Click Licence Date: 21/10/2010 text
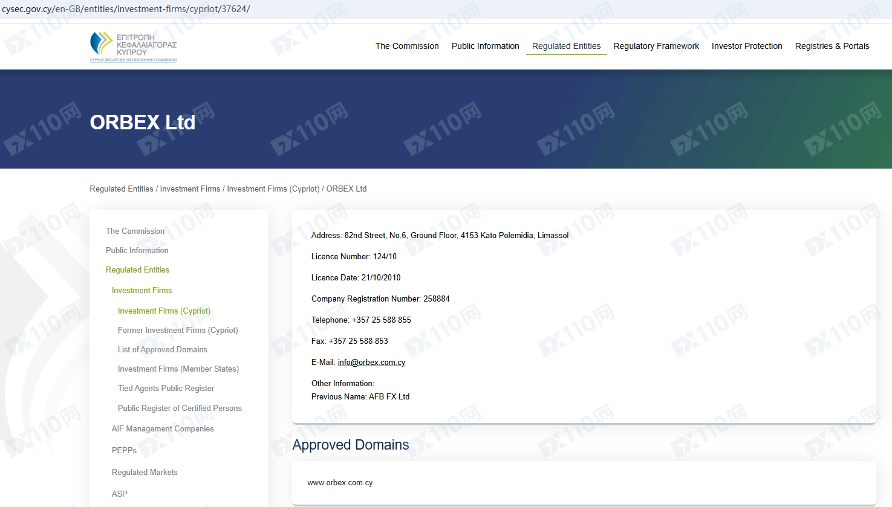The image size is (892, 507). click(356, 277)
